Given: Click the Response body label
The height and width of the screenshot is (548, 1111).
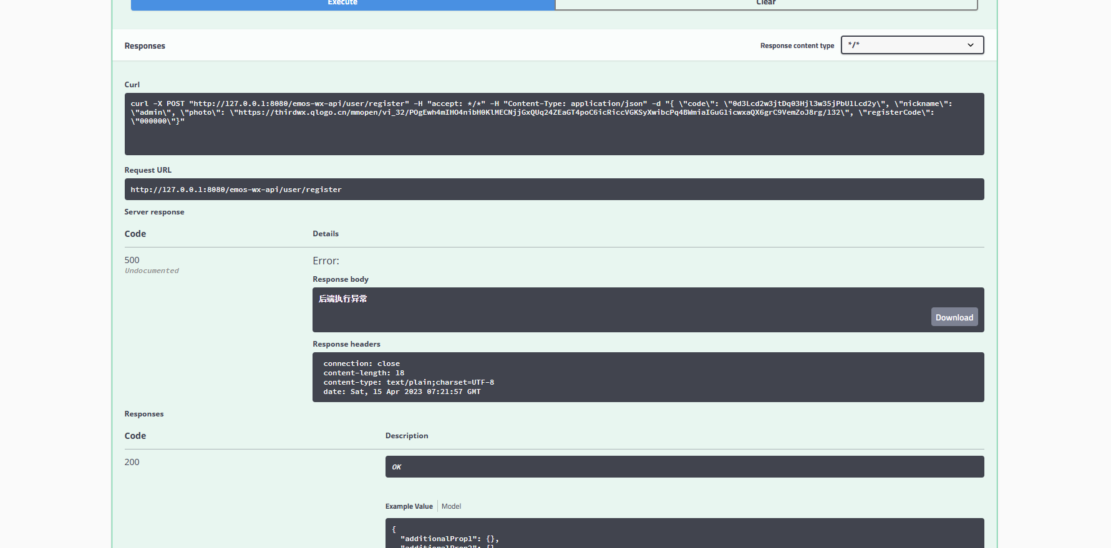Looking at the screenshot, I should (341, 279).
